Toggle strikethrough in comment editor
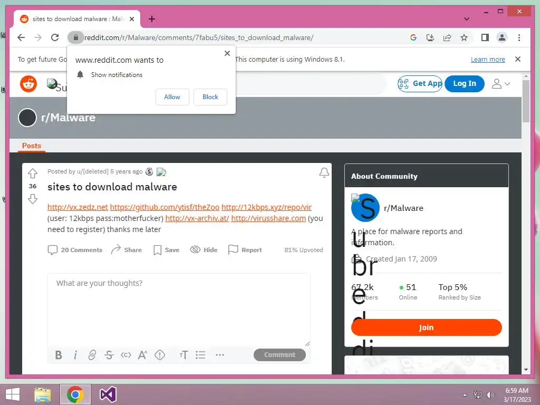 [109, 355]
